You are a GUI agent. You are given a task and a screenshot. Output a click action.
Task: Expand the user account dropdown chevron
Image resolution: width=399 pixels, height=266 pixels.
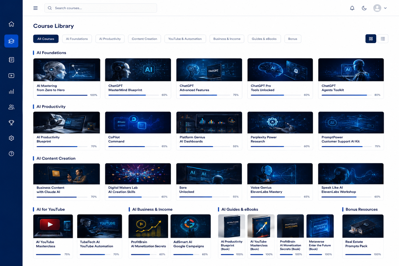tap(385, 8)
